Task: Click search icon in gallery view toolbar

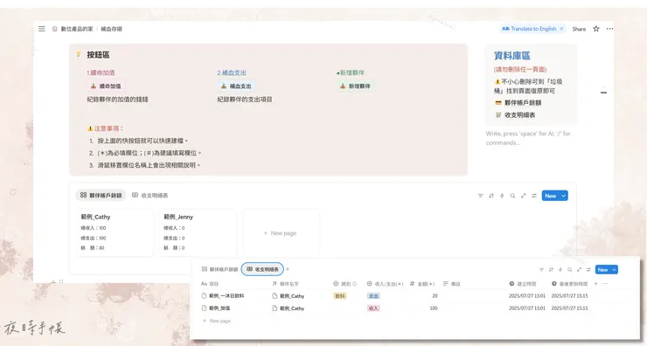Action: coord(512,196)
